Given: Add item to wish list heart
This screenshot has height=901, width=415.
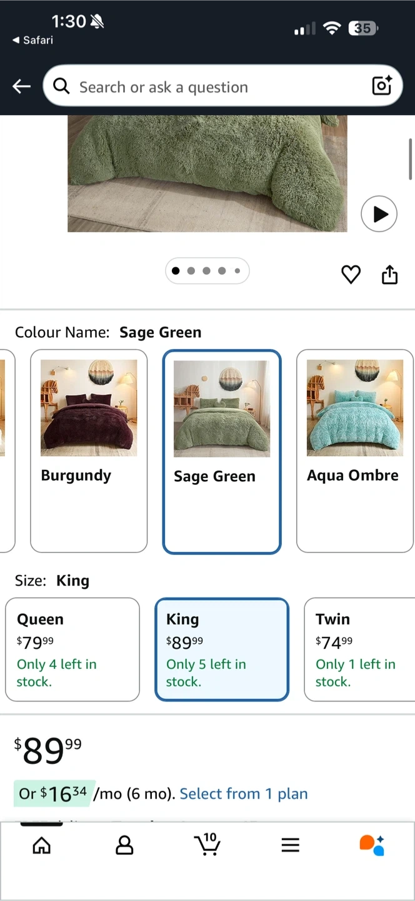Looking at the screenshot, I should coord(351,275).
